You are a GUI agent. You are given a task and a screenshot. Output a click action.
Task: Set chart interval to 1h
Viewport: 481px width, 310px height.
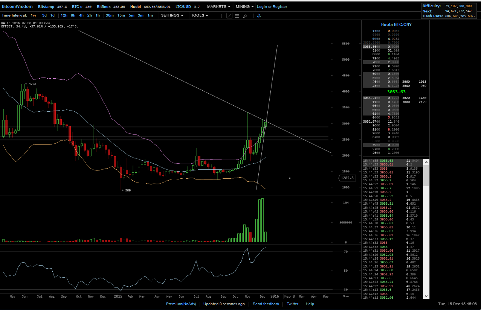(98, 15)
